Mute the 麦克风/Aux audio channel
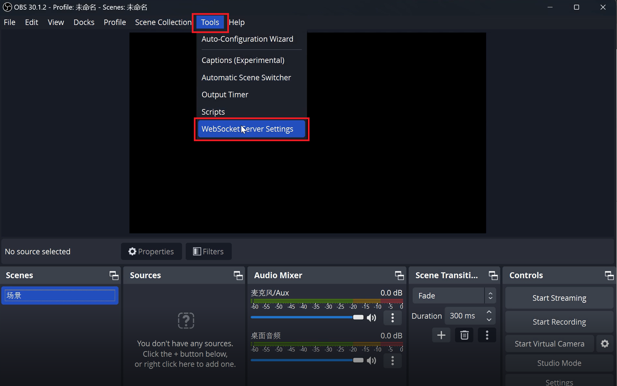The width and height of the screenshot is (617, 386). (372, 317)
